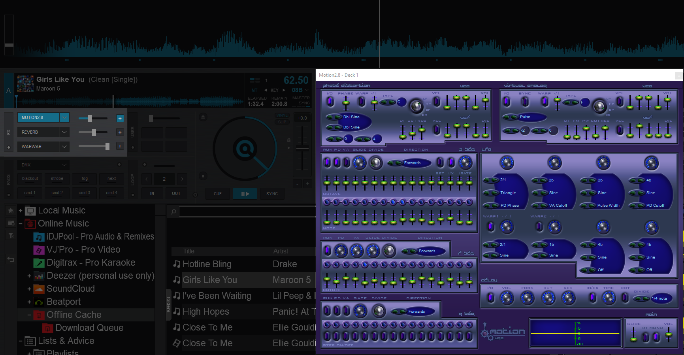This screenshot has width=684, height=355.
Task: Click the track search input field
Action: pos(247,212)
